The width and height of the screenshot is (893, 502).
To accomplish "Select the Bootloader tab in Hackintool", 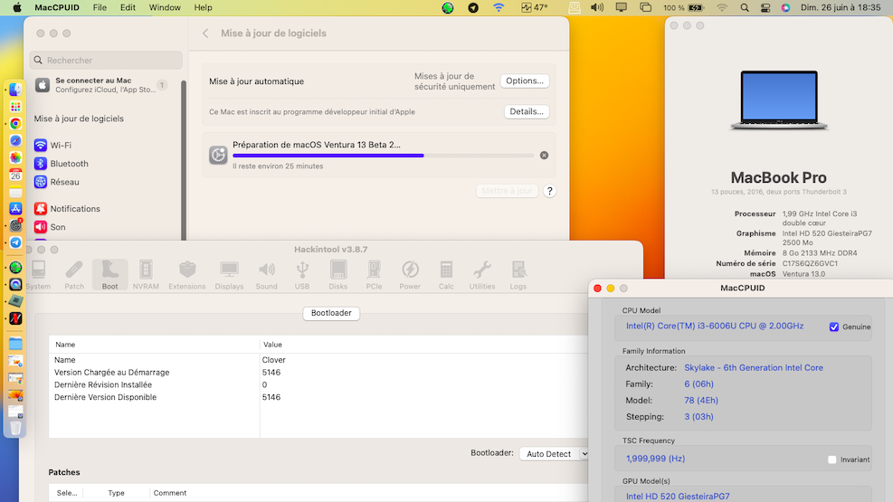I will pos(331,313).
